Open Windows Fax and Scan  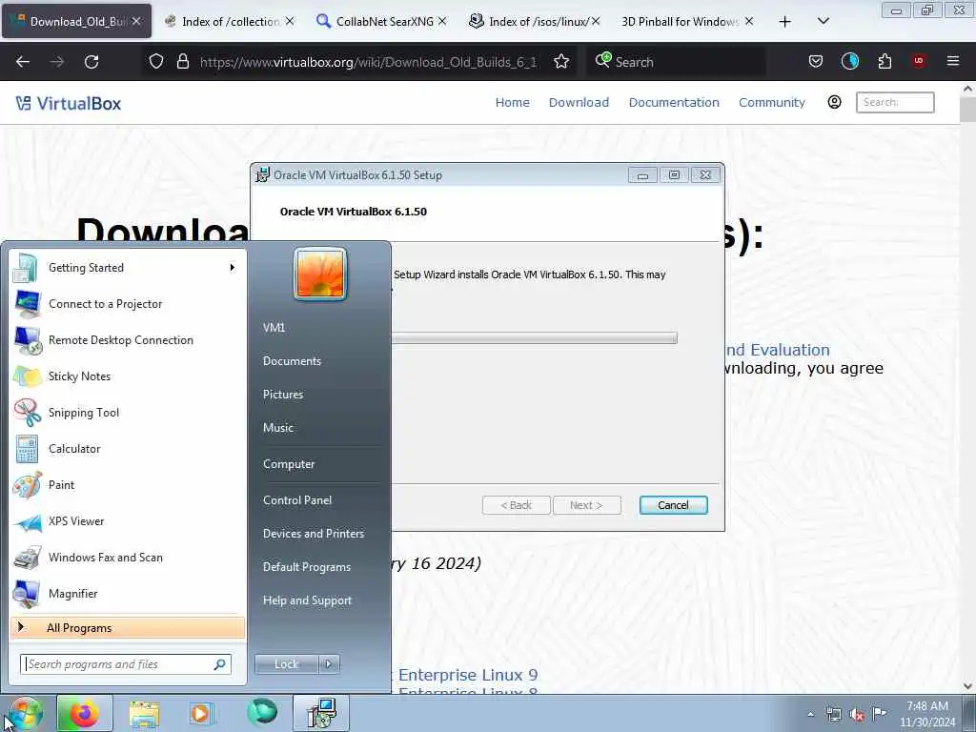[x=128, y=557]
